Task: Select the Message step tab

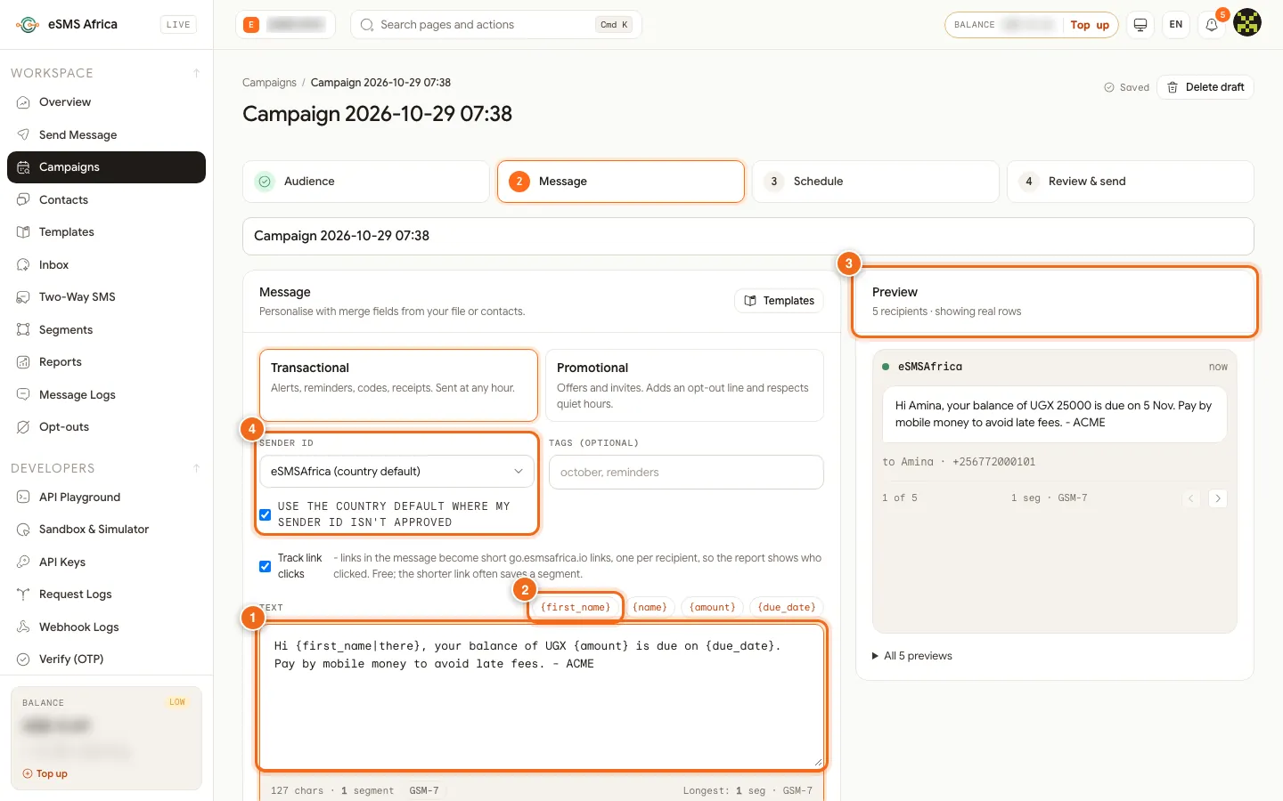Action: pos(621,182)
